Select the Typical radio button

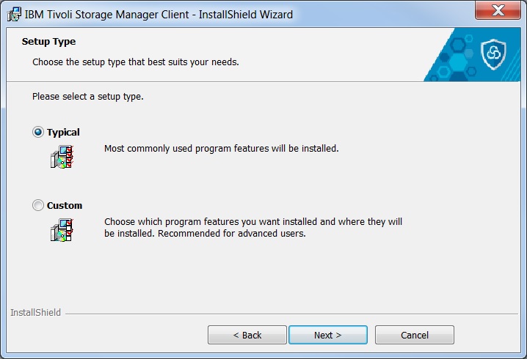[x=38, y=132]
